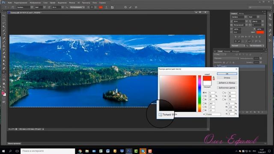Select the Clone Stamp tool
The height and width of the screenshot is (154, 274).
pos(4,46)
